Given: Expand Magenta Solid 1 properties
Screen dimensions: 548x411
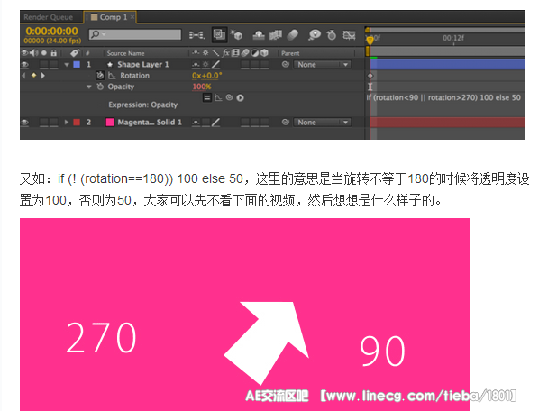Looking at the screenshot, I should click(x=66, y=122).
